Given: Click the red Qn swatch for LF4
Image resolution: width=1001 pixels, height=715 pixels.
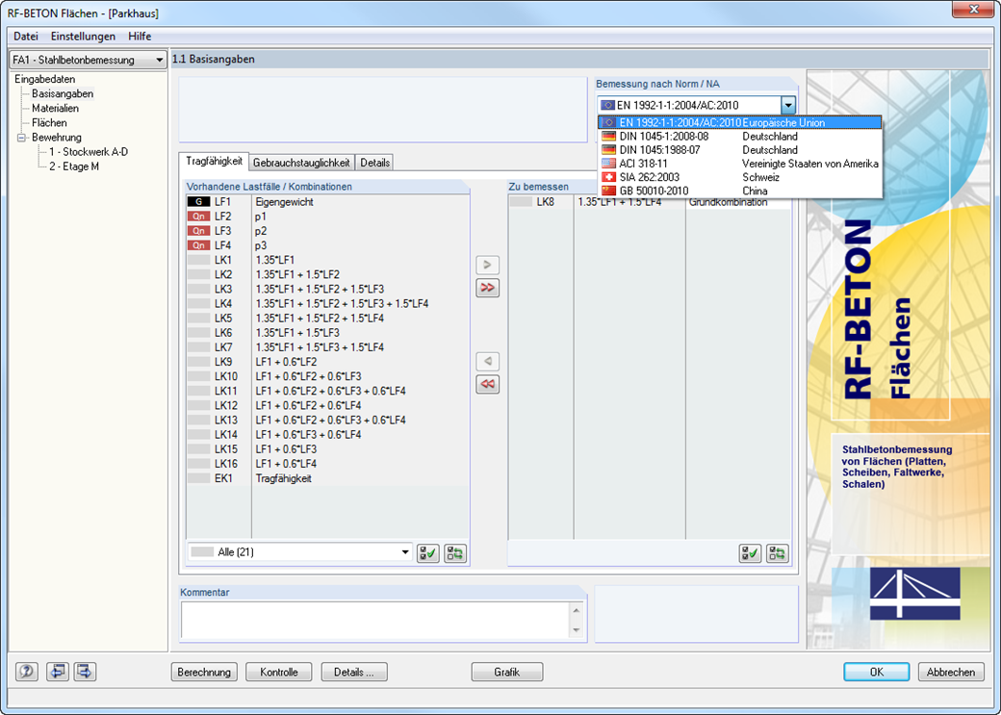Looking at the screenshot, I should tap(198, 245).
